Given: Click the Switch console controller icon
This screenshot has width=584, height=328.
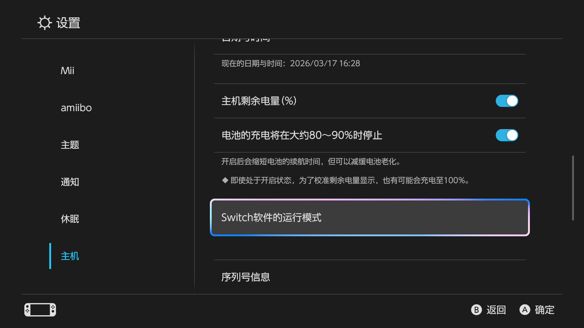Looking at the screenshot, I should click(40, 310).
